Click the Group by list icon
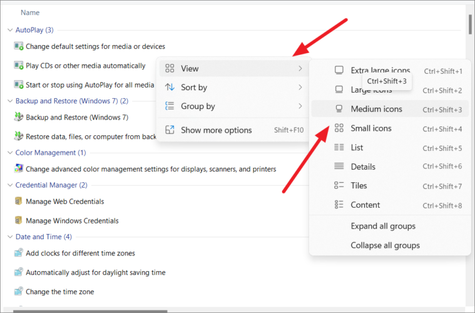Image resolution: width=475 pixels, height=313 pixels. [170, 106]
